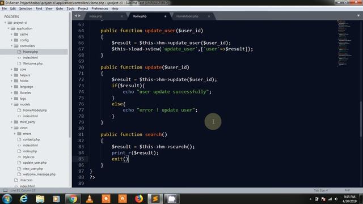
Task: Click Sublime Text taskbar icon
Action: point(155,199)
